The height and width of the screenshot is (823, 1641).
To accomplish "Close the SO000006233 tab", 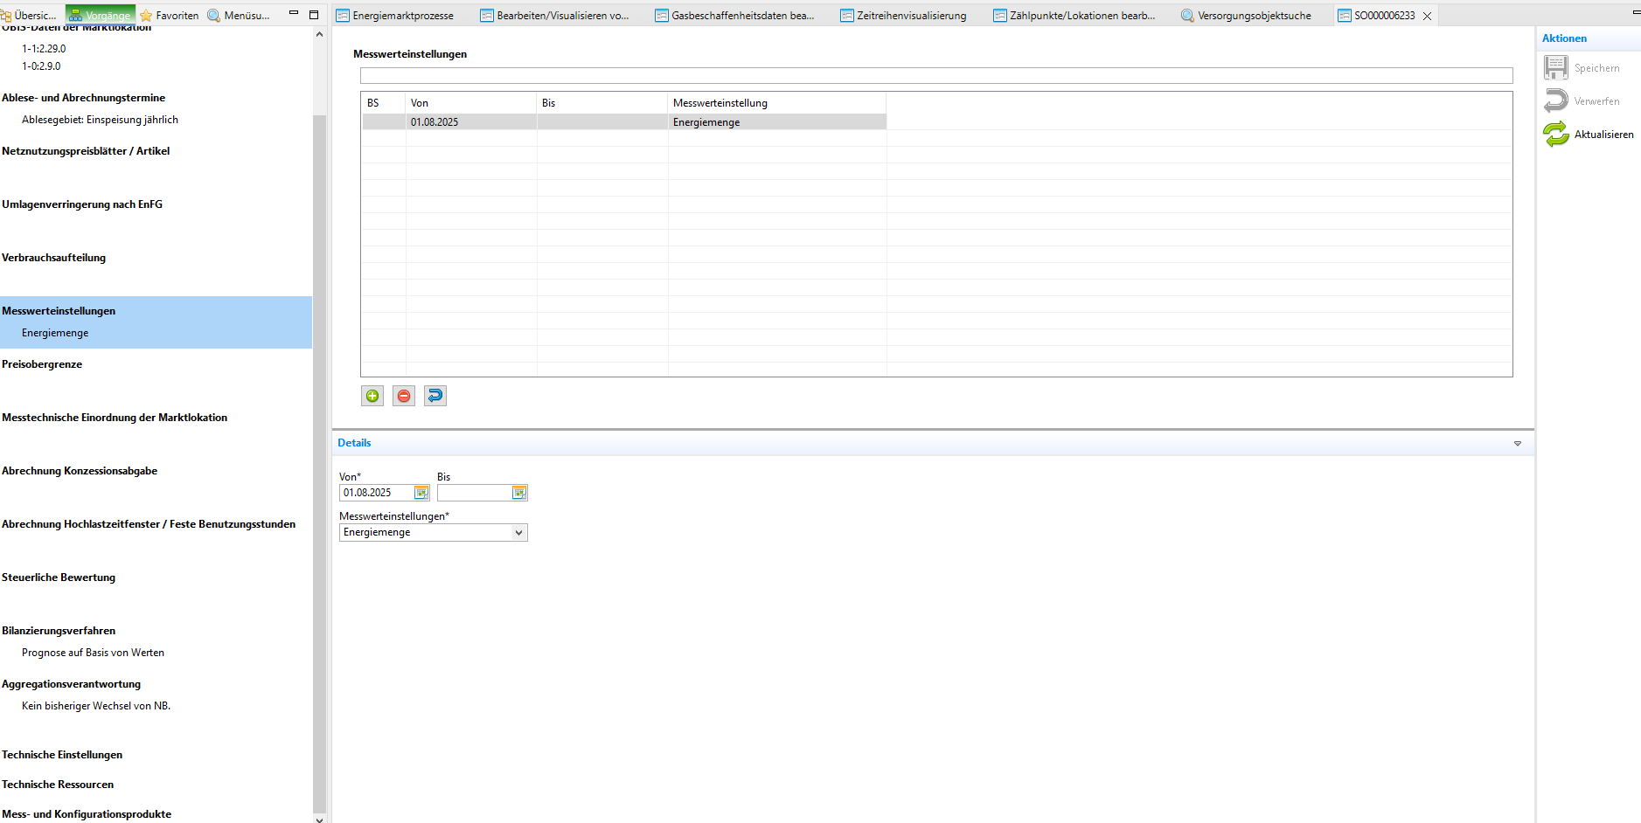I will coord(1428,16).
